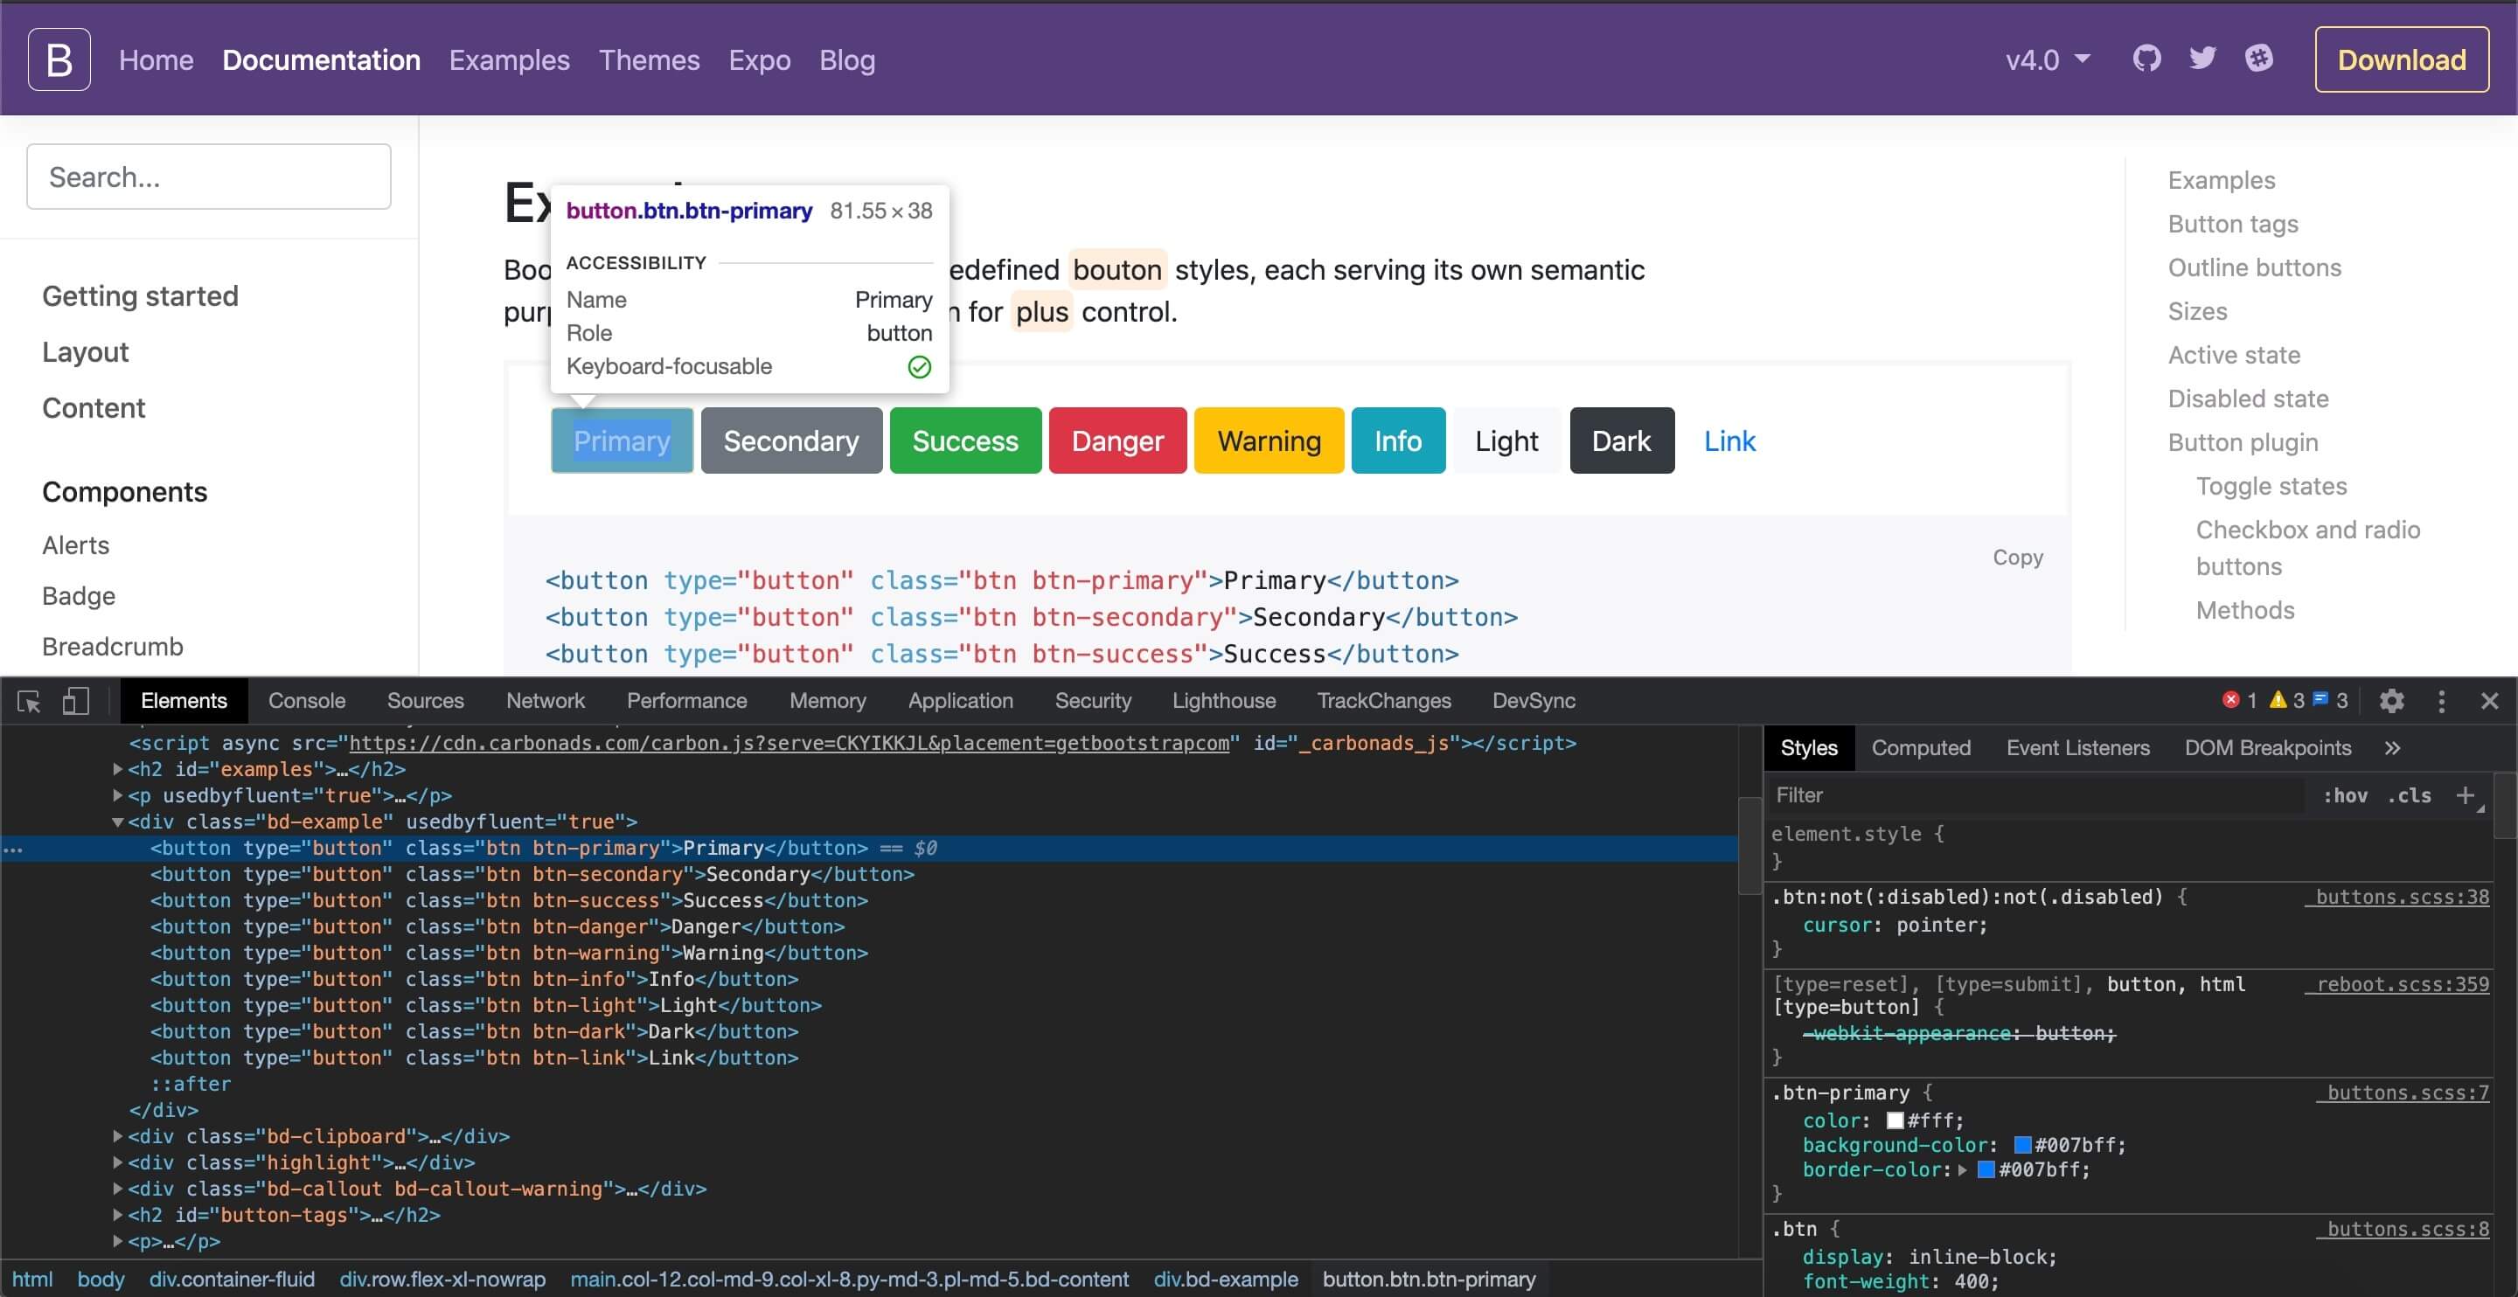
Task: Close the DevTools panel
Action: pyautogui.click(x=2490, y=701)
